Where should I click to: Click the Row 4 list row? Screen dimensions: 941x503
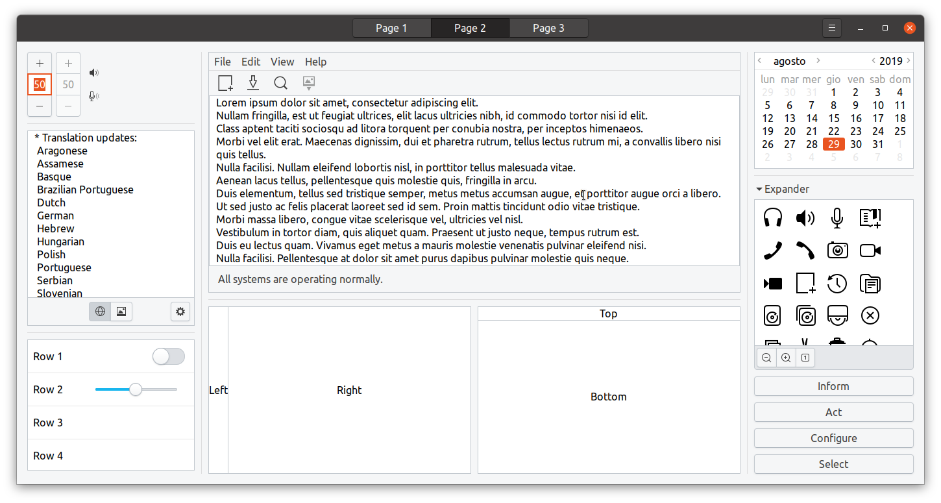pos(111,456)
